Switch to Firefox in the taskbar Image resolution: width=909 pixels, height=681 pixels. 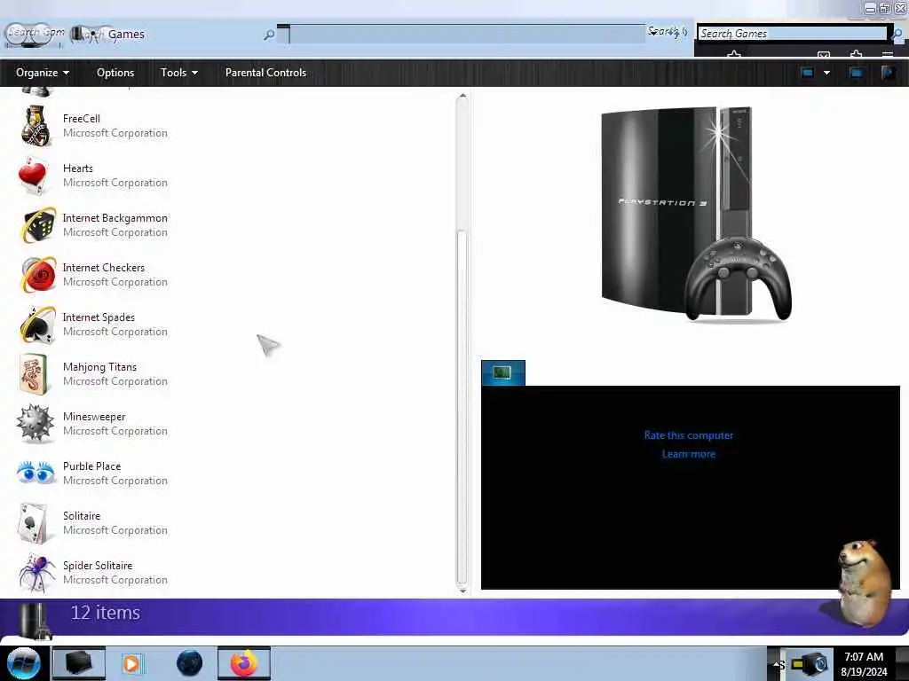coord(244,663)
